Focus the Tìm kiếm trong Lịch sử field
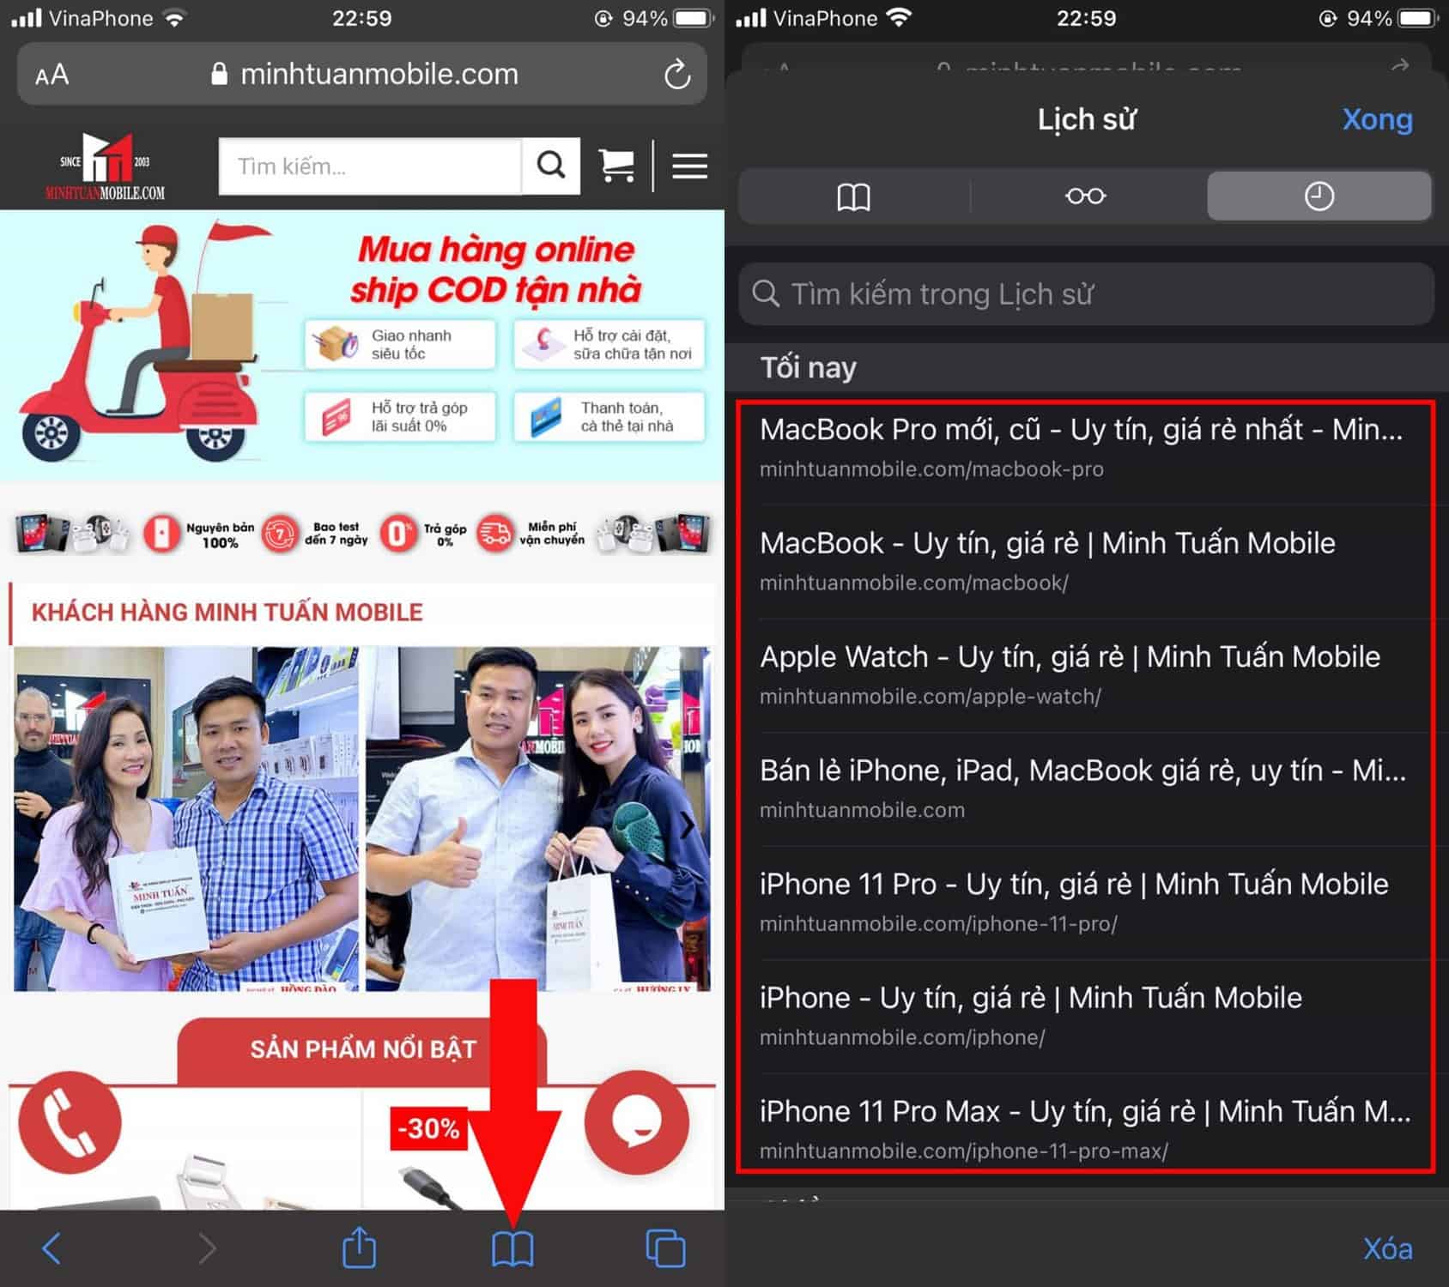The image size is (1449, 1287). click(x=1086, y=294)
